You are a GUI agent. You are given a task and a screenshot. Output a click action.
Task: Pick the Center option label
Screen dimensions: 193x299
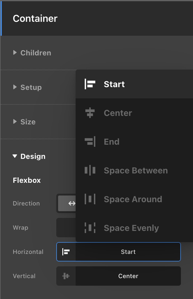118,113
